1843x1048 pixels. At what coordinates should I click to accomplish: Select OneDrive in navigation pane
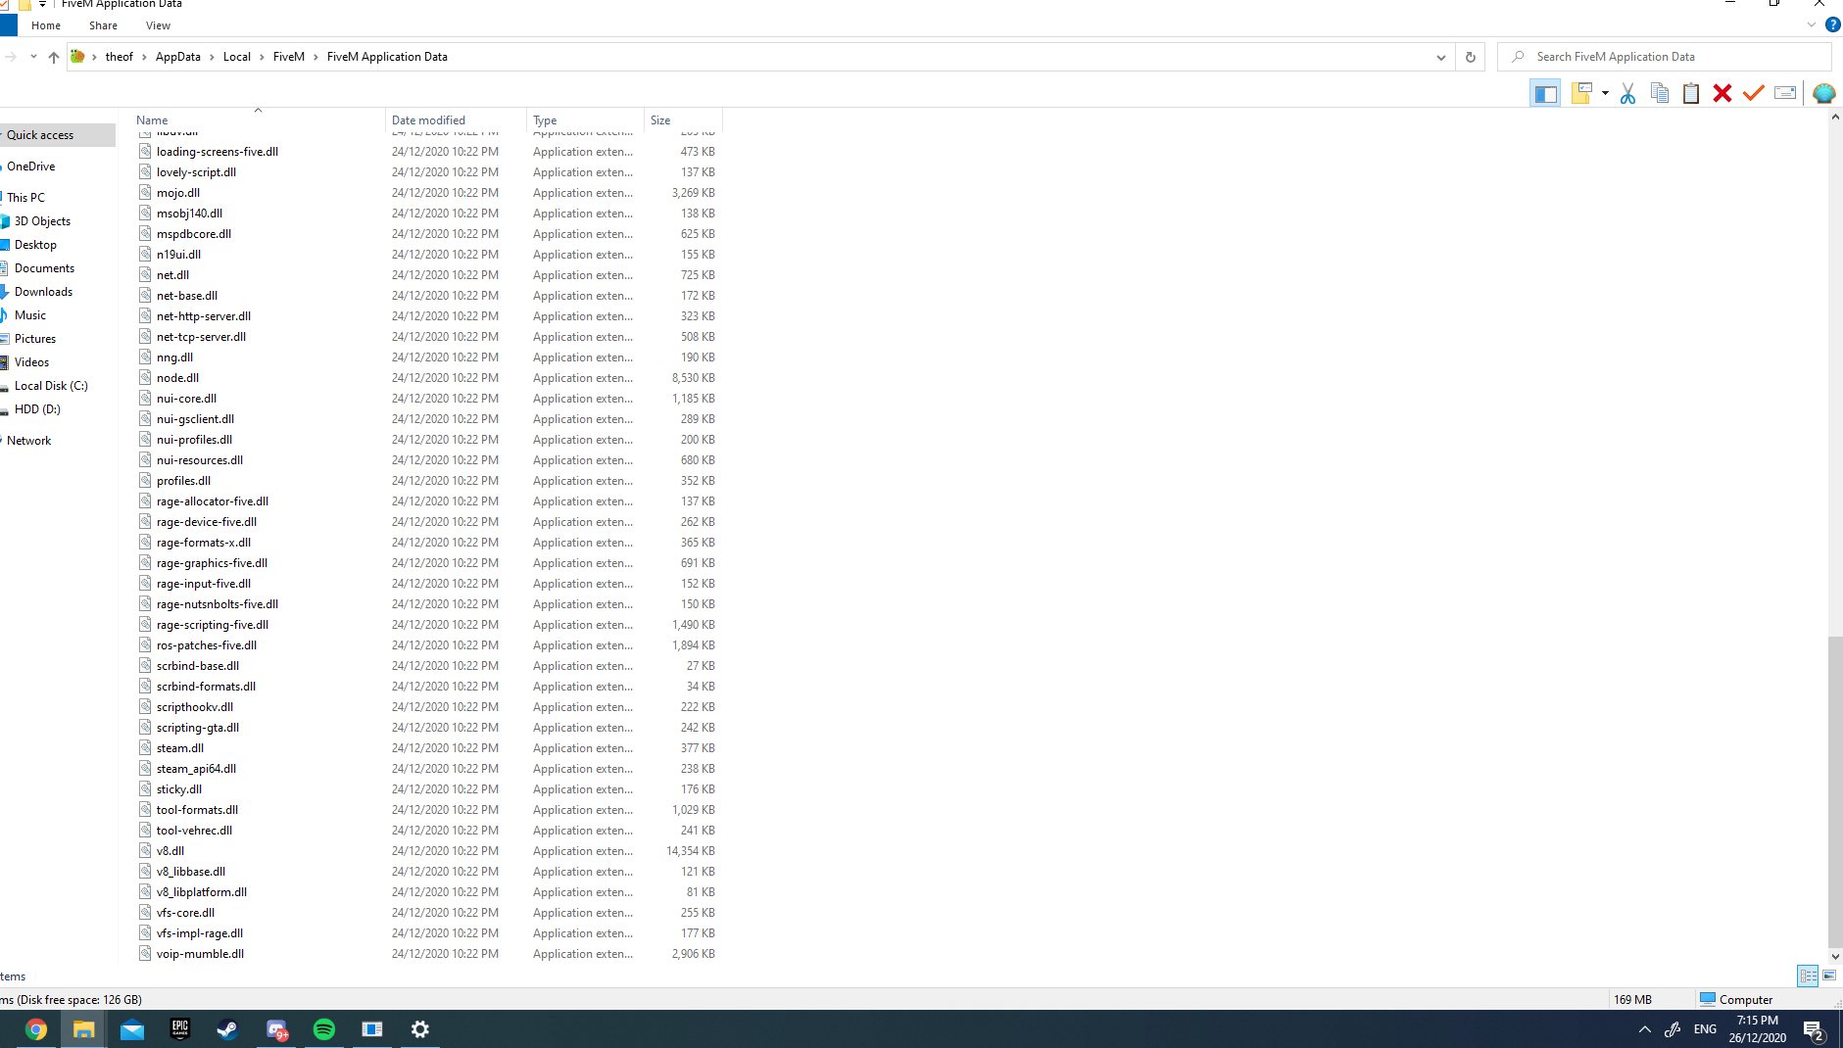tap(30, 167)
